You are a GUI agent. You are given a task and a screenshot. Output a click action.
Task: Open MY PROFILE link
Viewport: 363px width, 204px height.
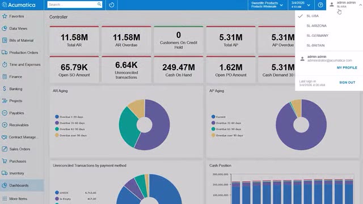pos(347,67)
